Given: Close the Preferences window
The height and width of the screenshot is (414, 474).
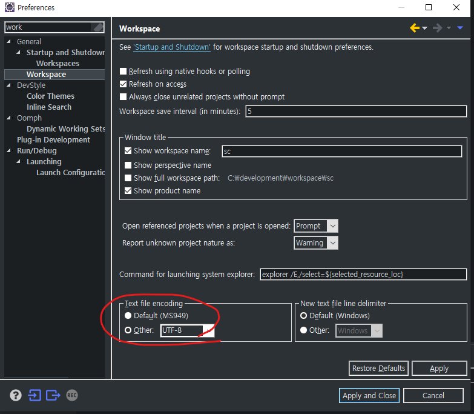Looking at the screenshot, I should pyautogui.click(x=456, y=7).
